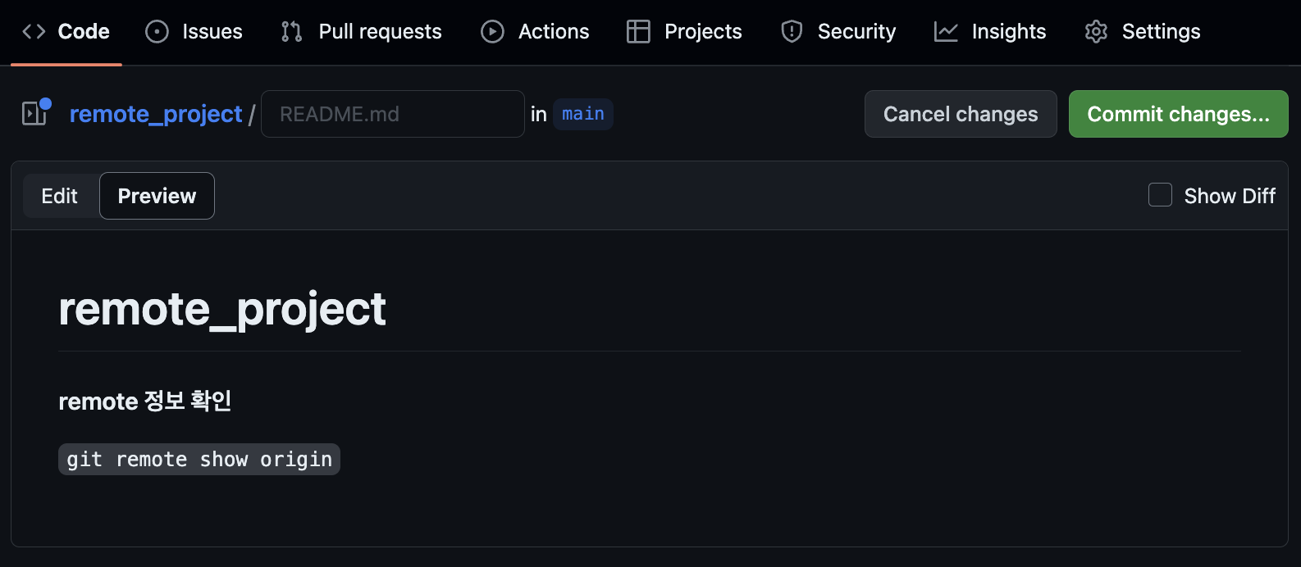Click the Issues circle icon
This screenshot has width=1301, height=567.
(x=157, y=31)
